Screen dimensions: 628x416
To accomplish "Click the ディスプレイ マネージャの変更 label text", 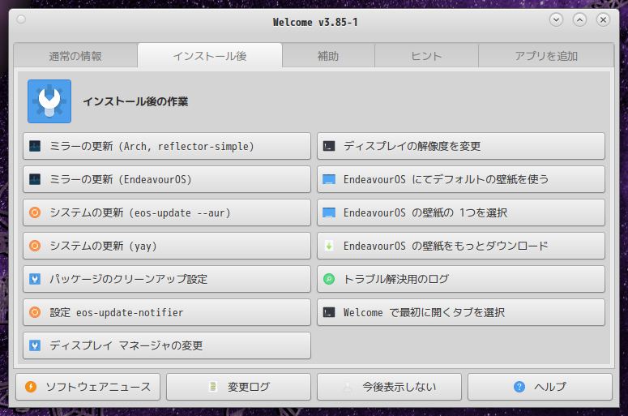I will 126,345.
